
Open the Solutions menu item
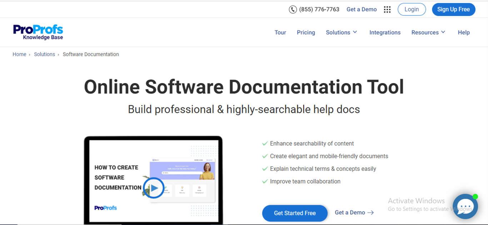(x=338, y=32)
